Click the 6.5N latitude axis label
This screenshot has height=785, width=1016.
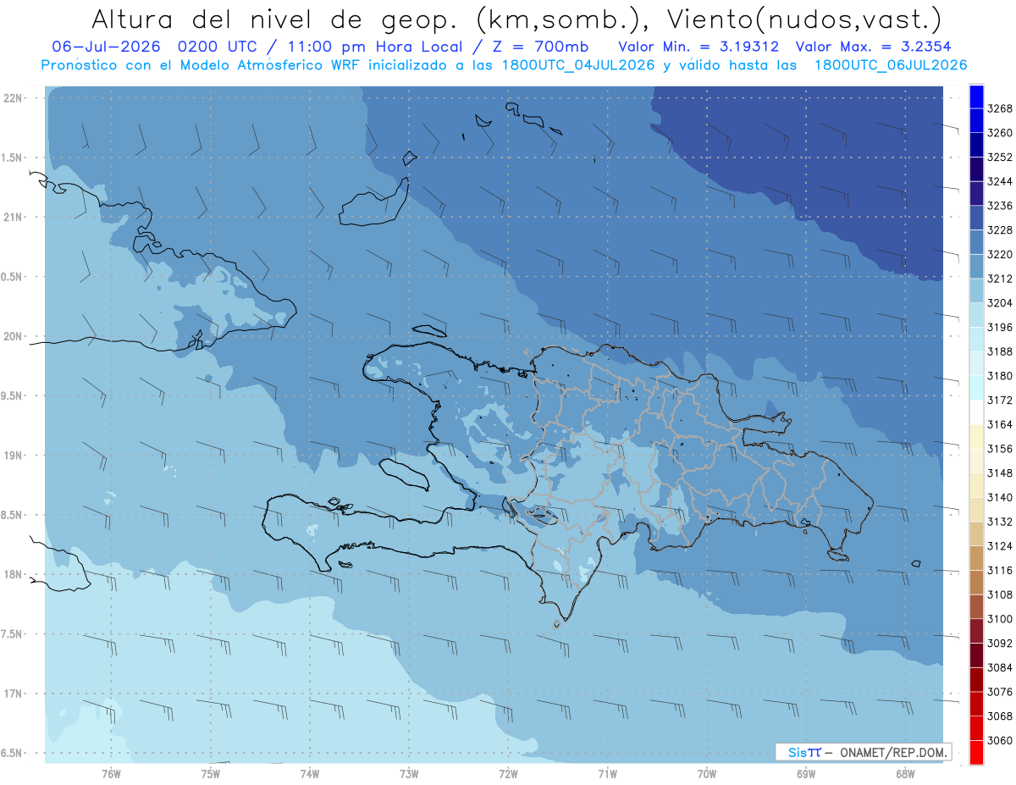pyautogui.click(x=13, y=753)
